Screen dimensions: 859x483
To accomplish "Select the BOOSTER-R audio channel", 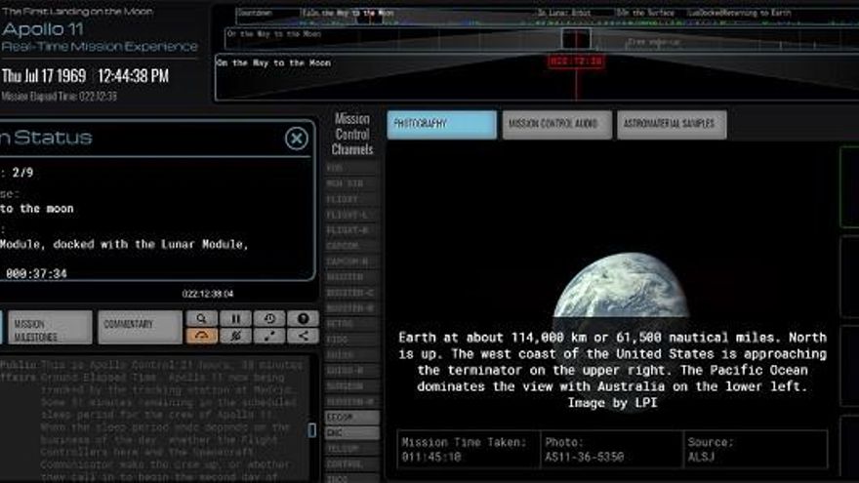I will pos(351,308).
